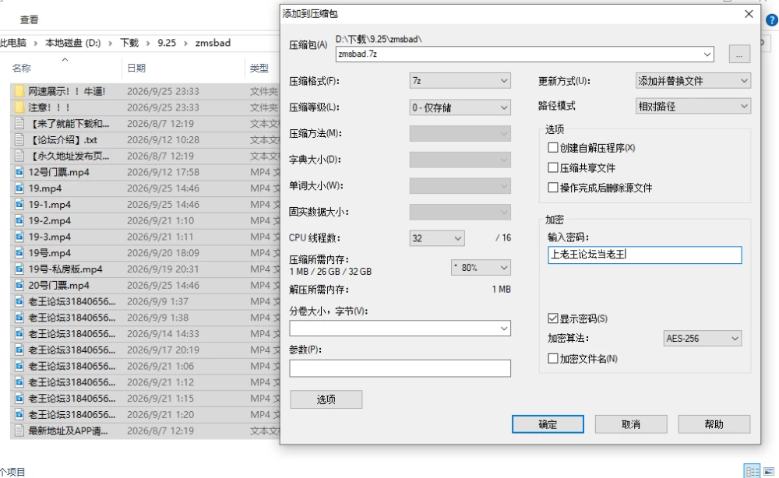The width and height of the screenshot is (779, 478).
Task: Open the CPU线程数 dropdown
Action: [x=437, y=238]
